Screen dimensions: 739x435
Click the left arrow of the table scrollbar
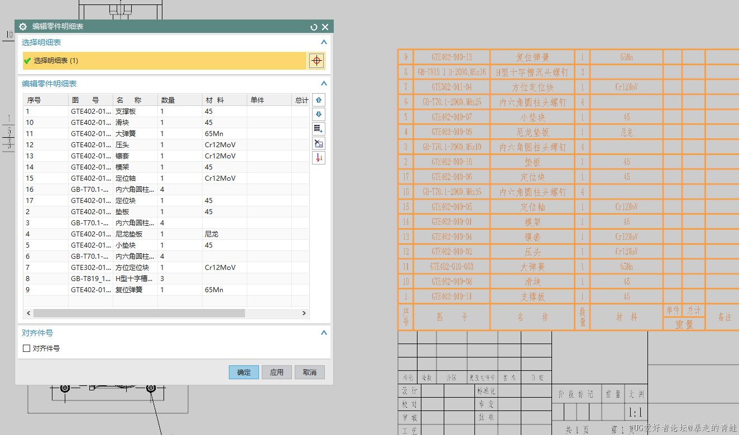(27, 313)
